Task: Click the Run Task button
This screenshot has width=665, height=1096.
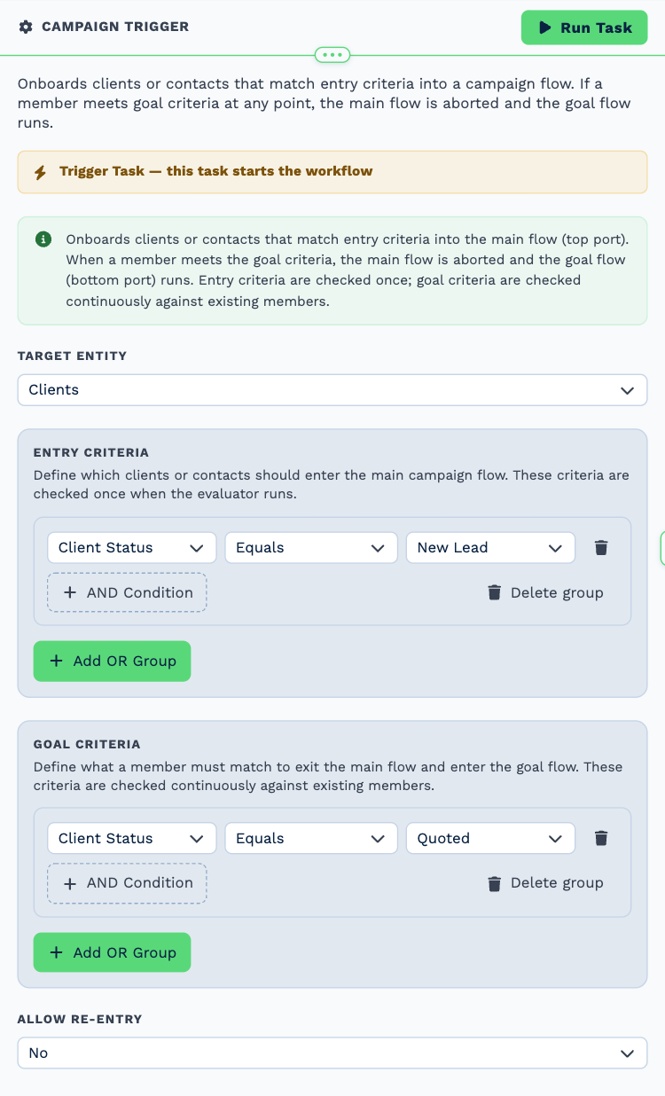Action: click(584, 27)
